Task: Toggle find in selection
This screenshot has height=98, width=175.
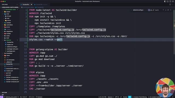Action: click(168, 10)
